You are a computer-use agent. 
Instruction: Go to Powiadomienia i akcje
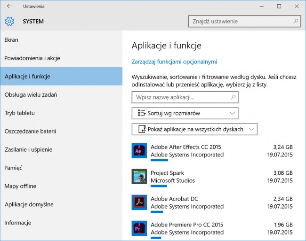coord(61,58)
